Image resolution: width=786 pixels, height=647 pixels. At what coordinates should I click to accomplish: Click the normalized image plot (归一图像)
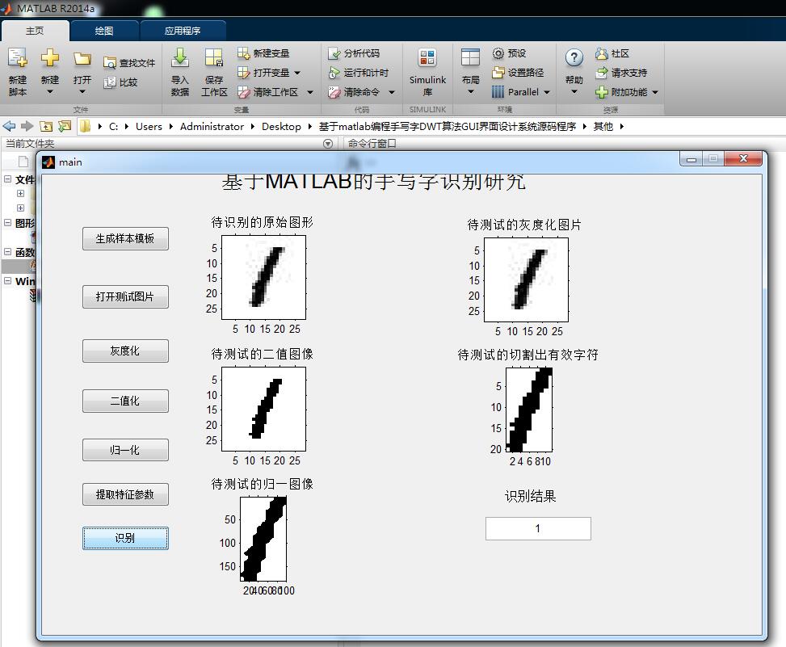click(263, 540)
